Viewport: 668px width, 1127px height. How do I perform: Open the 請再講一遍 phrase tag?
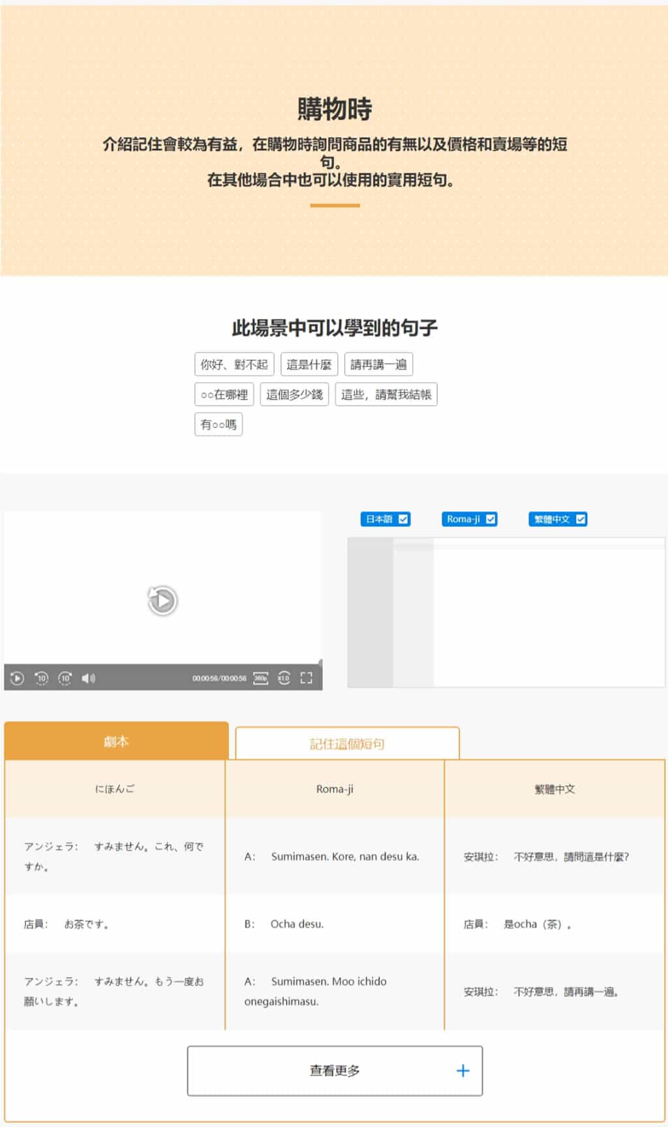click(378, 365)
